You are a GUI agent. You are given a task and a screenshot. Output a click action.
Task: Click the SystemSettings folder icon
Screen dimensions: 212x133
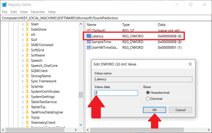pos(27,97)
